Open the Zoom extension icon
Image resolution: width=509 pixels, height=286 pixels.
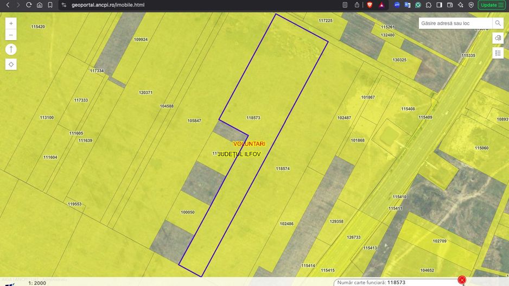(397, 5)
